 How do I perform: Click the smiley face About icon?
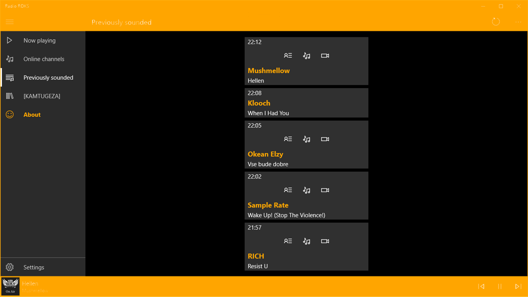[10, 115]
